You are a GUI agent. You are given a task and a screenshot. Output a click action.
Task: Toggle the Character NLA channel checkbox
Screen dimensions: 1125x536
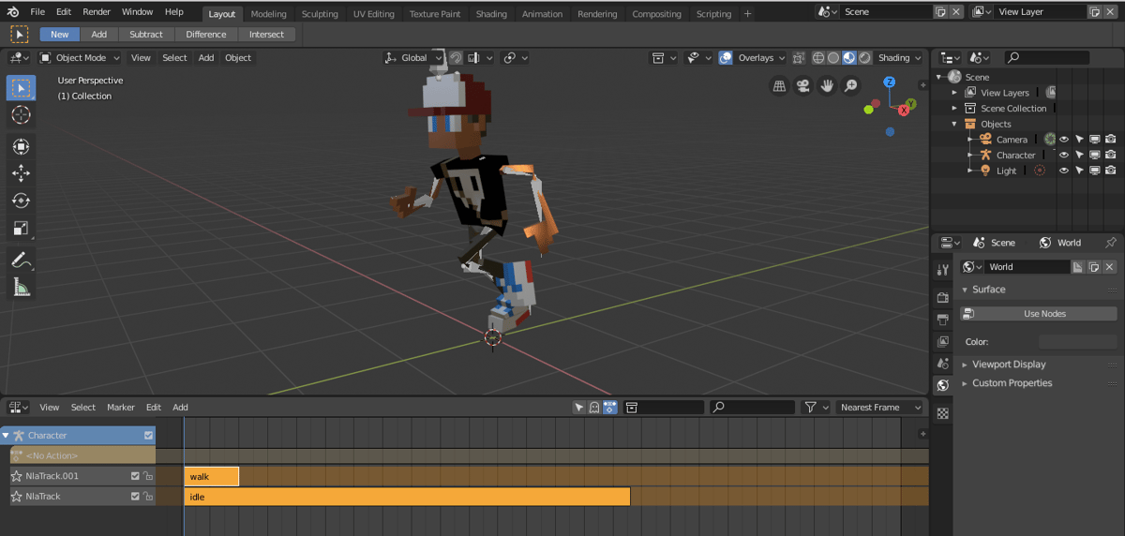pyautogui.click(x=148, y=435)
